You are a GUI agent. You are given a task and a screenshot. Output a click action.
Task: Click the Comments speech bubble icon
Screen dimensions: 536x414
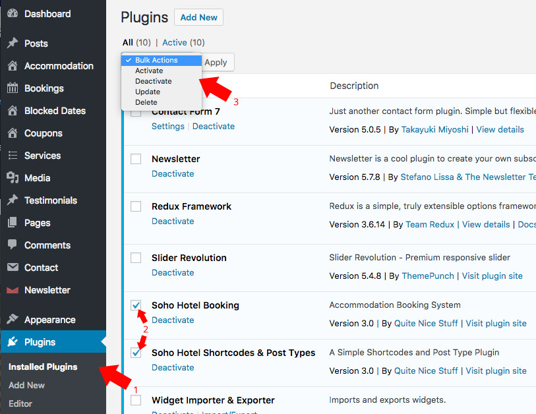click(x=13, y=245)
